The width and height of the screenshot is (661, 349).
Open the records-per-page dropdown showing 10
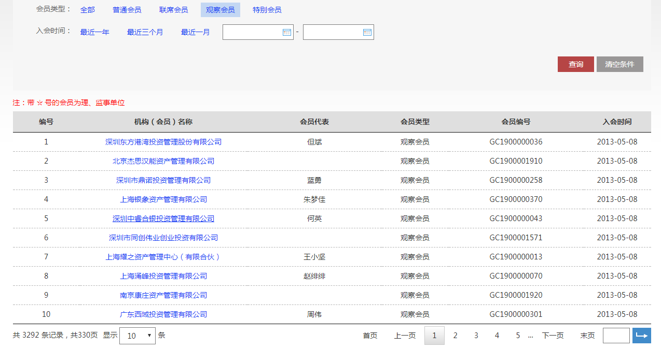[137, 336]
